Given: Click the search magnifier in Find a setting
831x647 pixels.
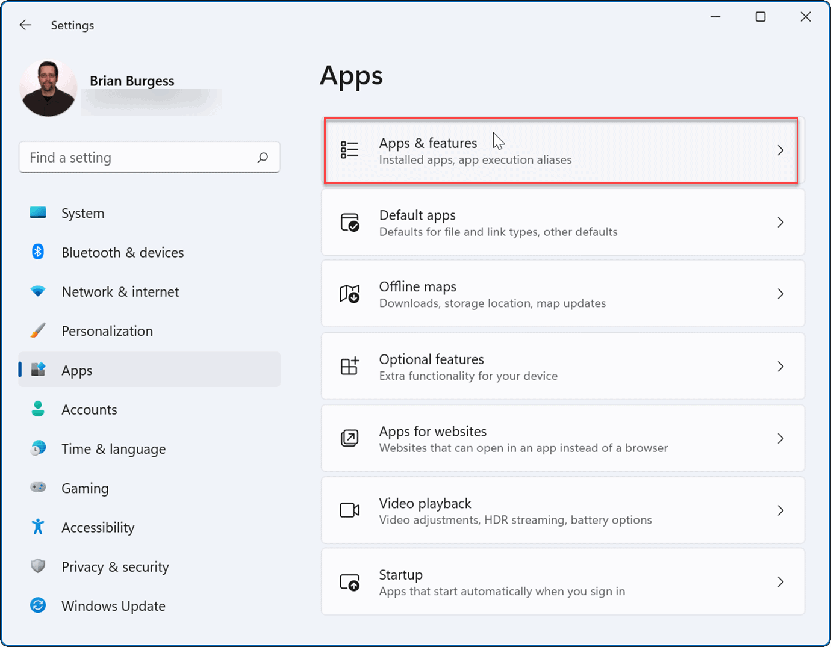Looking at the screenshot, I should [x=263, y=157].
